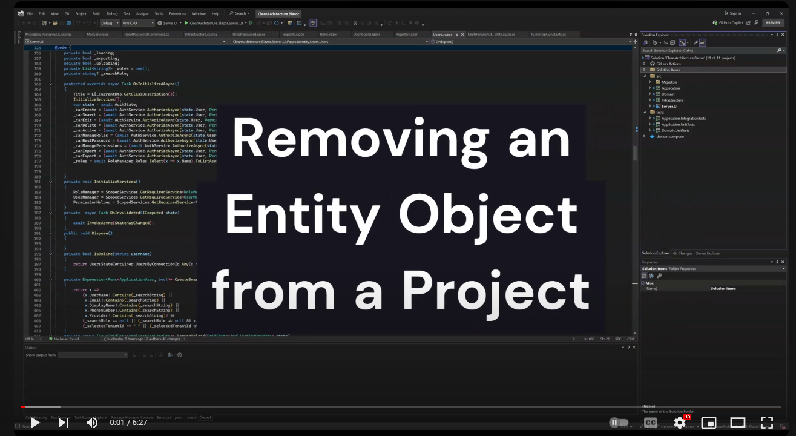The image size is (796, 436).
Task: Switch to Server Explorer tab
Action: 708,253
